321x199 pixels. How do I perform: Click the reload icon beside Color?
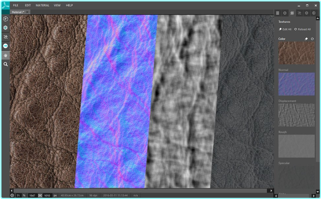pyautogui.click(x=312, y=39)
